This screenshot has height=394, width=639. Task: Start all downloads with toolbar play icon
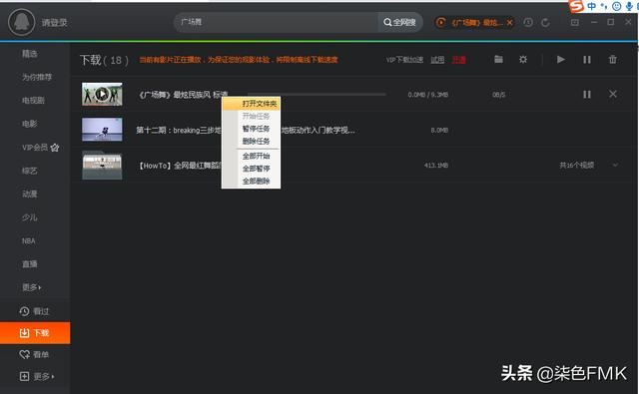pyautogui.click(x=561, y=60)
